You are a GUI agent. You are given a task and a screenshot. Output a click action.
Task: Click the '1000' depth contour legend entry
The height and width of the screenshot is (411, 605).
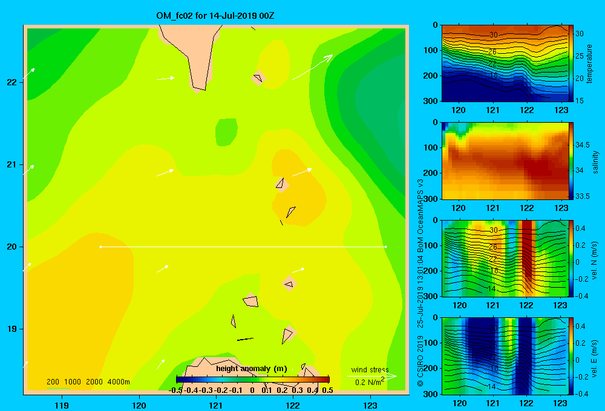(73, 382)
